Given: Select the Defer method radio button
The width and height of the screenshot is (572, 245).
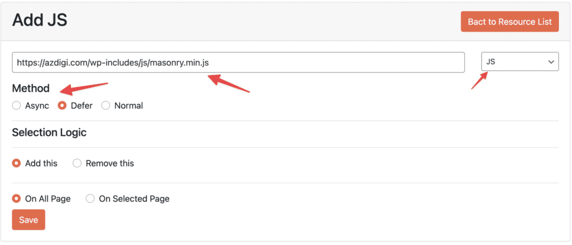Looking at the screenshot, I should [x=62, y=106].
